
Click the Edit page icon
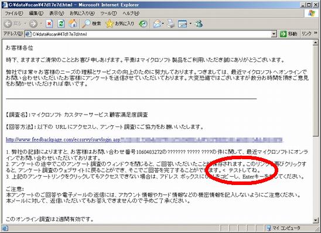[x=182, y=24]
